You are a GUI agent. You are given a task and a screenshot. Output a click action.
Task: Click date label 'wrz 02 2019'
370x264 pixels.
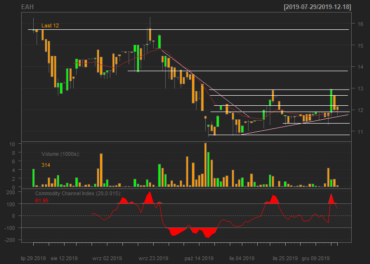coord(107,258)
